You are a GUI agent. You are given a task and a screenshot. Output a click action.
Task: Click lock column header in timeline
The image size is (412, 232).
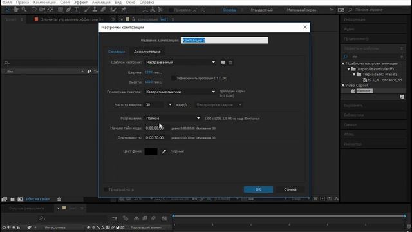point(18,227)
